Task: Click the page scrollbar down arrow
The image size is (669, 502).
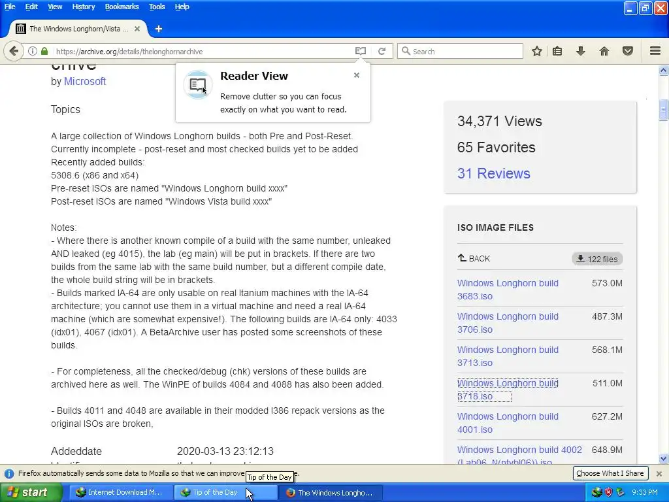Action: point(663,459)
